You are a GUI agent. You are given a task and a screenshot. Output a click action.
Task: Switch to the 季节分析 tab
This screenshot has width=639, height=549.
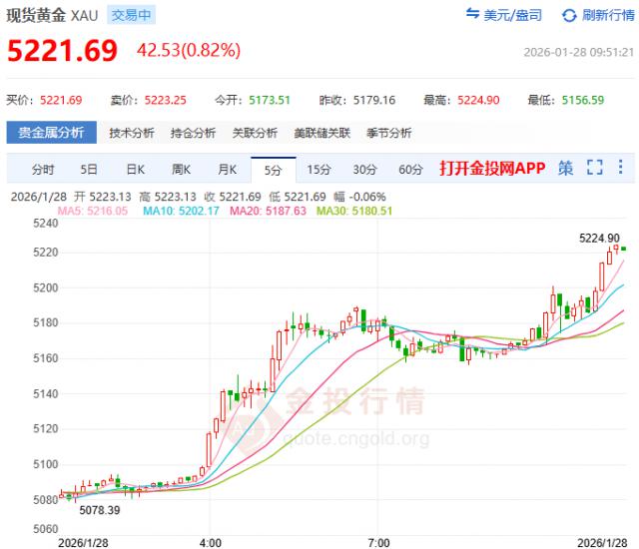coord(388,133)
